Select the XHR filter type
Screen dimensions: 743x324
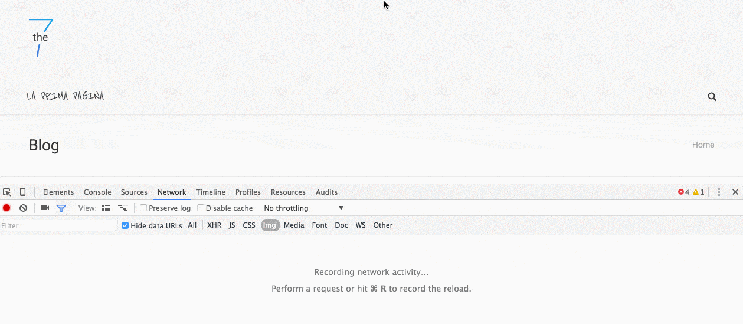pyautogui.click(x=214, y=225)
